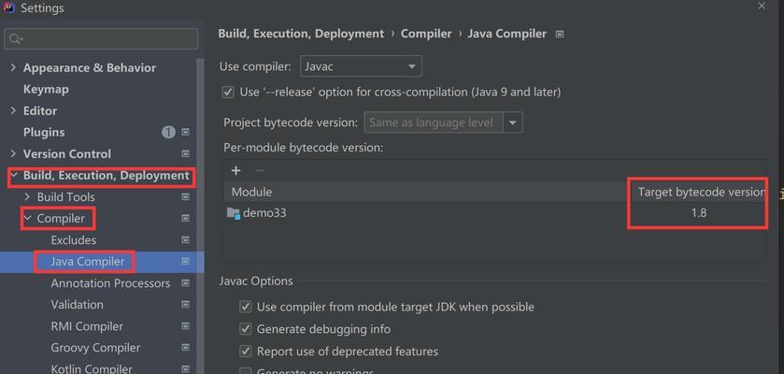Click project-settings icon next to Plugins
The image size is (784, 374).
pos(186,132)
